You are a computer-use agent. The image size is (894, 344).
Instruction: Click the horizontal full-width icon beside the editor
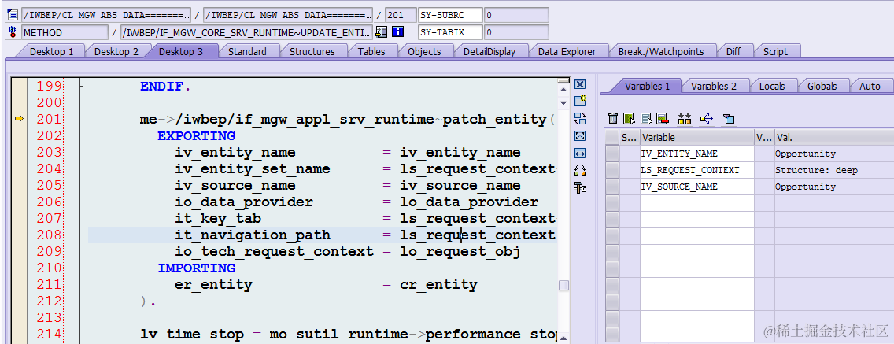[x=581, y=153]
